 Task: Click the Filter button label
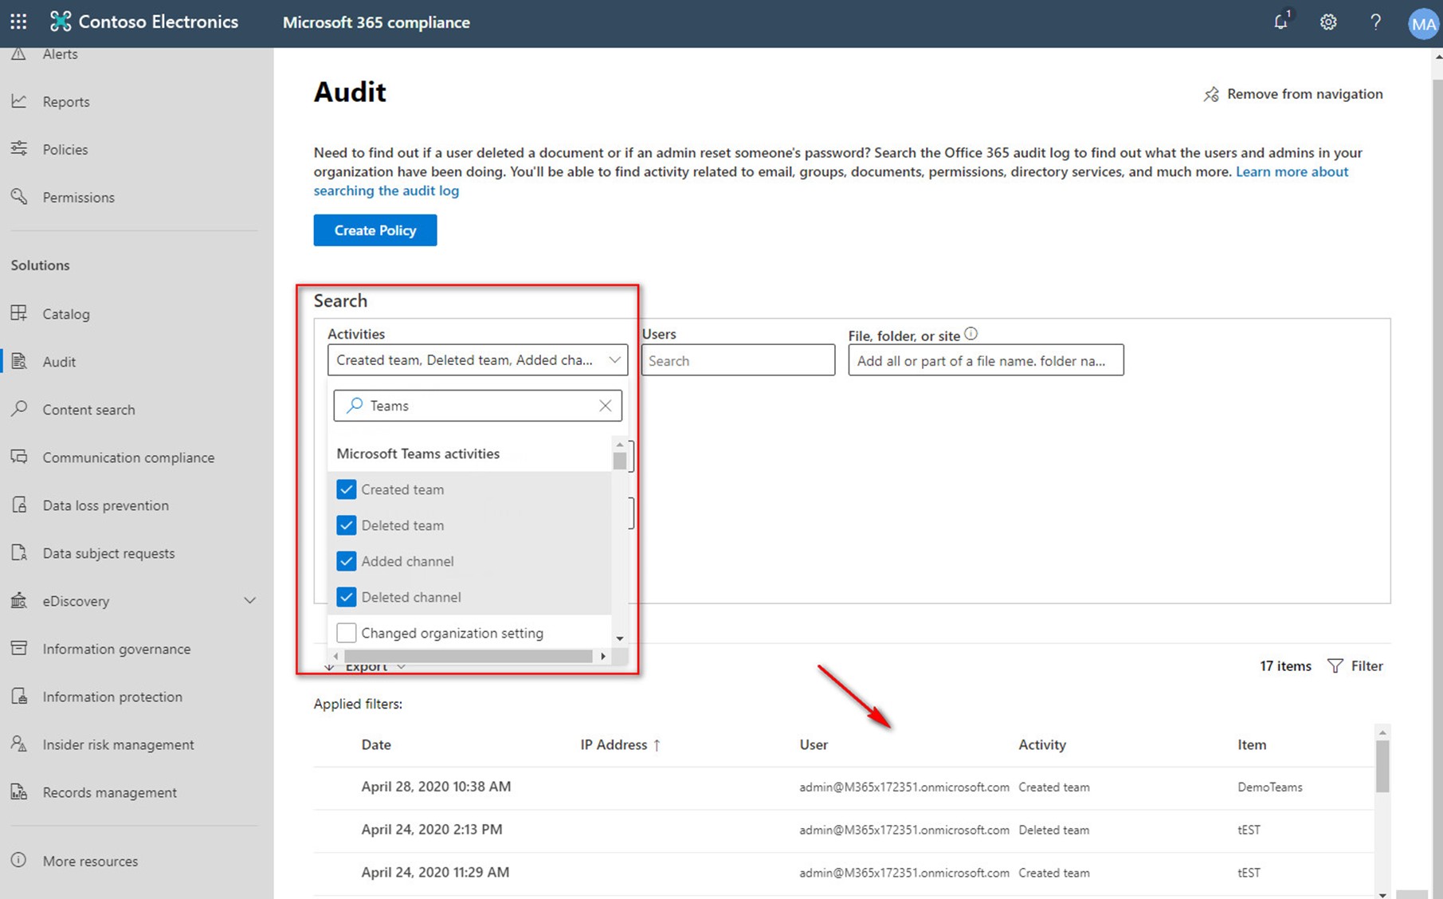click(x=1367, y=665)
